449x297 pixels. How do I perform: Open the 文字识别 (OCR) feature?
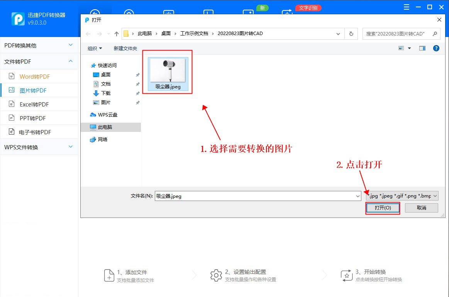(308, 8)
